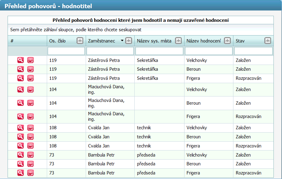Open document icon for Bambula Petr Beroun row
This screenshot has width=282, height=179.
point(30,164)
